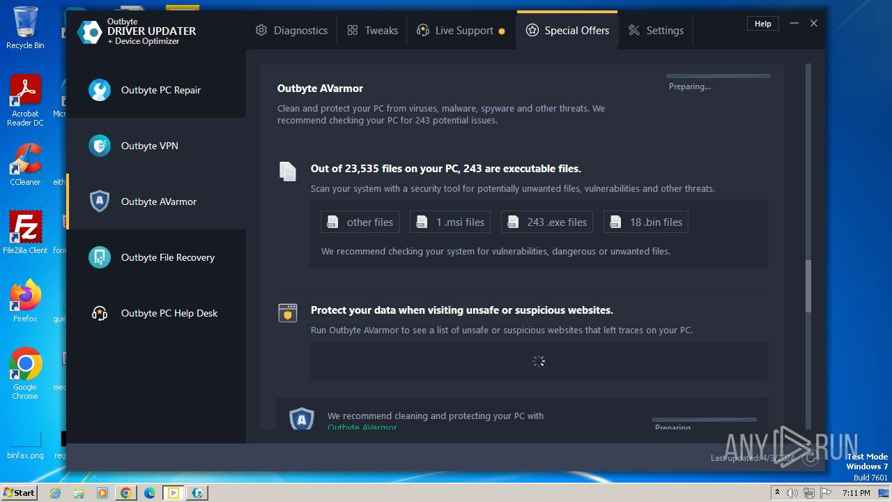The height and width of the screenshot is (502, 892).
Task: Switch to the Tweaks tab
Action: click(x=373, y=31)
